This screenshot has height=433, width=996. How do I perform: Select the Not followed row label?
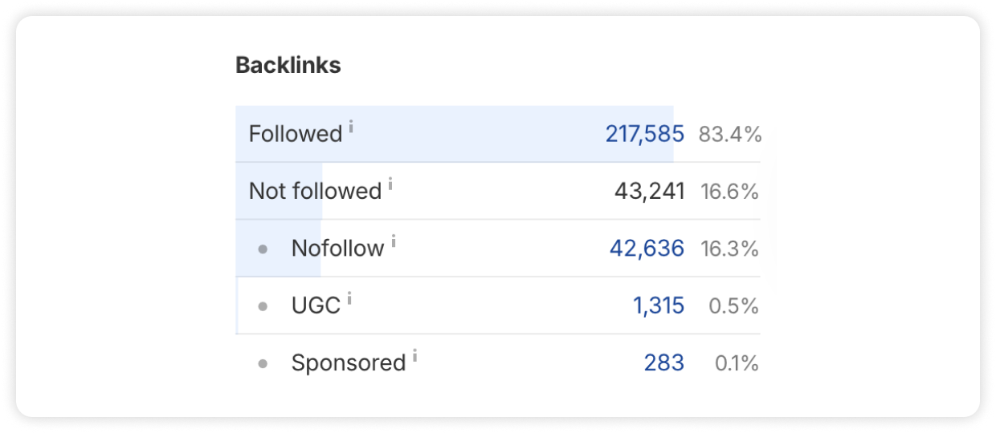[315, 191]
